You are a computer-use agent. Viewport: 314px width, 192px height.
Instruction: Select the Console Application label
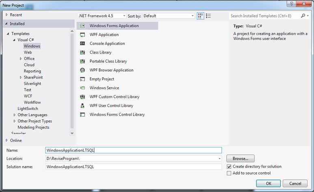click(x=107, y=43)
